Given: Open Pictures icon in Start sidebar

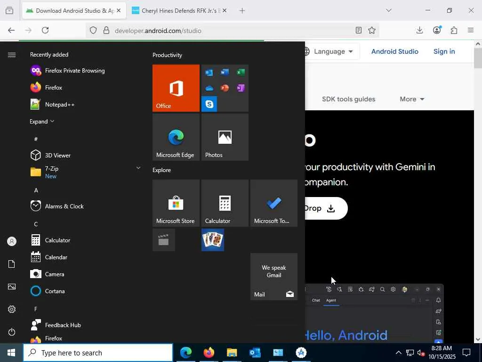Looking at the screenshot, I should coord(12,287).
